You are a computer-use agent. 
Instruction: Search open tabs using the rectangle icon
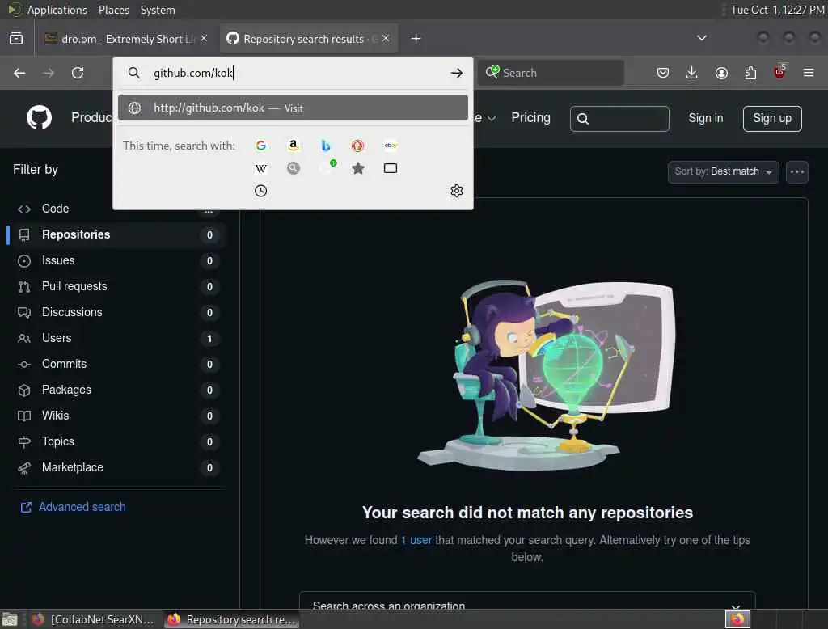click(x=391, y=168)
